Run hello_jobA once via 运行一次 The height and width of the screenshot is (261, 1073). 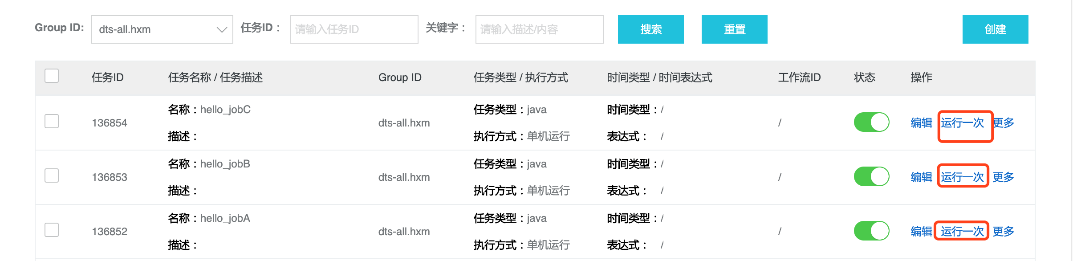coord(962,232)
